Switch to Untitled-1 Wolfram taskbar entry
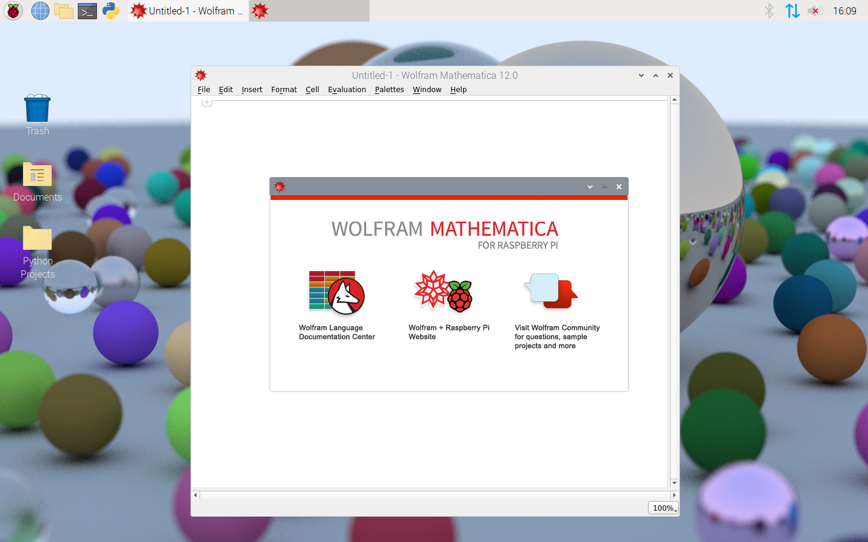868x542 pixels. [188, 11]
